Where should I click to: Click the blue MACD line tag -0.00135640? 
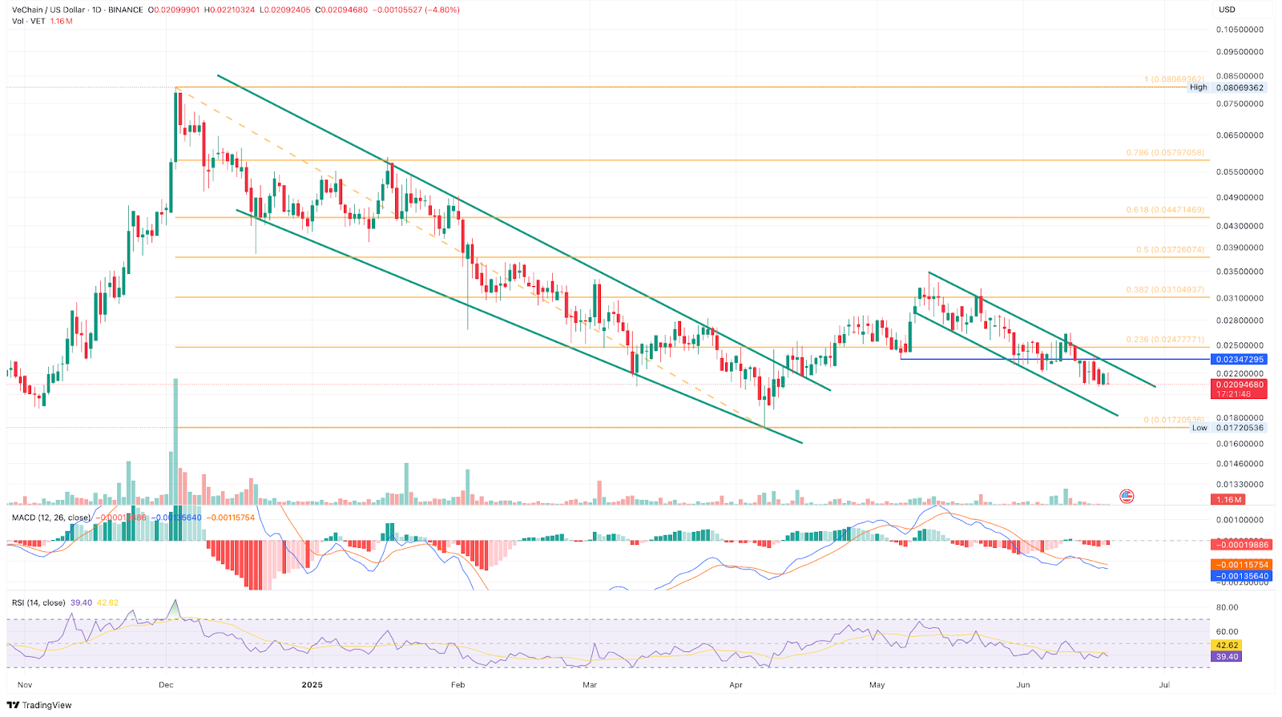tap(1242, 576)
